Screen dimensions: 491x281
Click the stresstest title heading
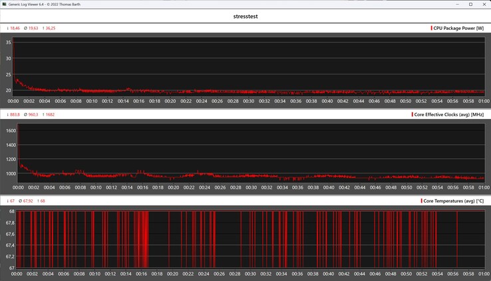[x=245, y=15]
